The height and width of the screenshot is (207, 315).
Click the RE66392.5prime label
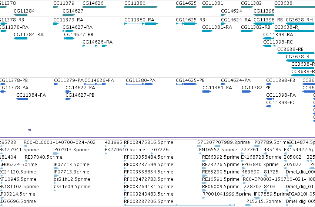tap(221, 157)
